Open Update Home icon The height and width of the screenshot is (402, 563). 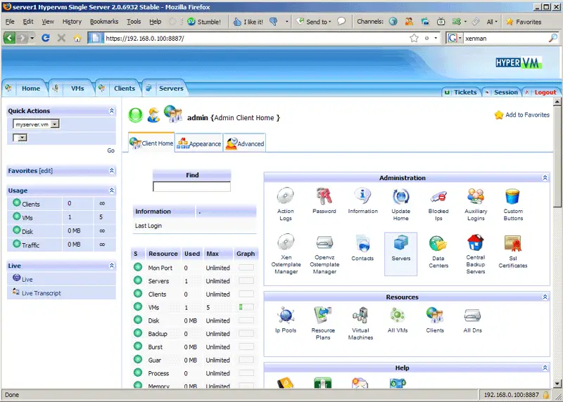400,204
